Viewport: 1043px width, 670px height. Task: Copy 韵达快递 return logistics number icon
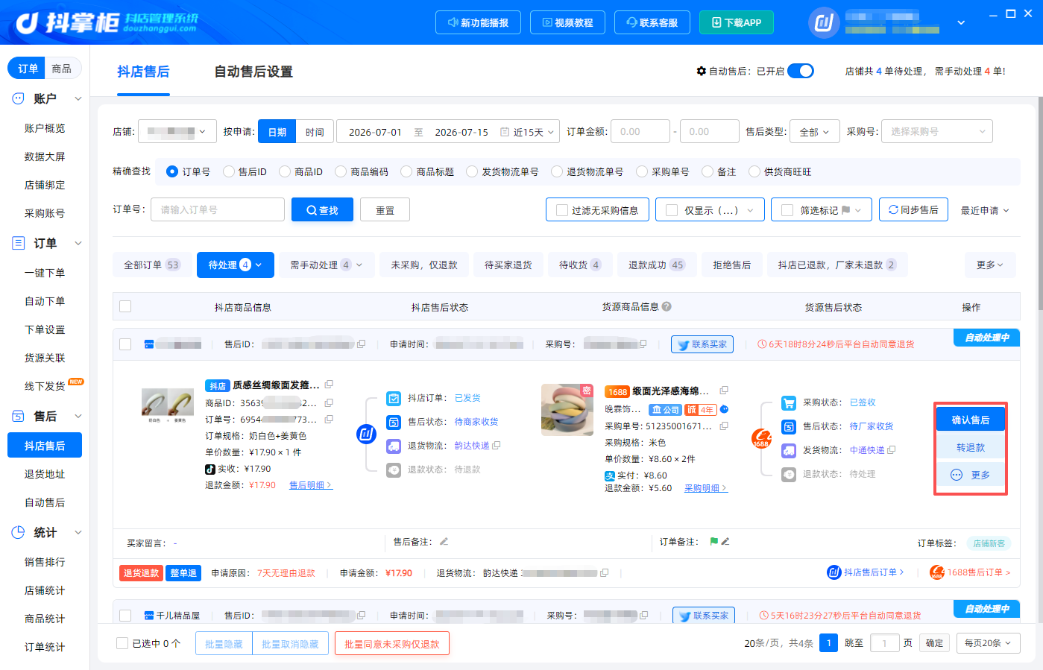497,446
